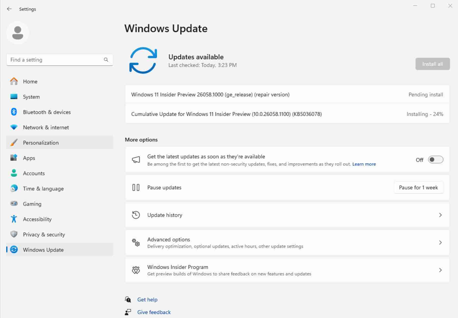Click the Accounts icon in sidebar
Image resolution: width=458 pixels, height=318 pixels.
click(x=14, y=173)
